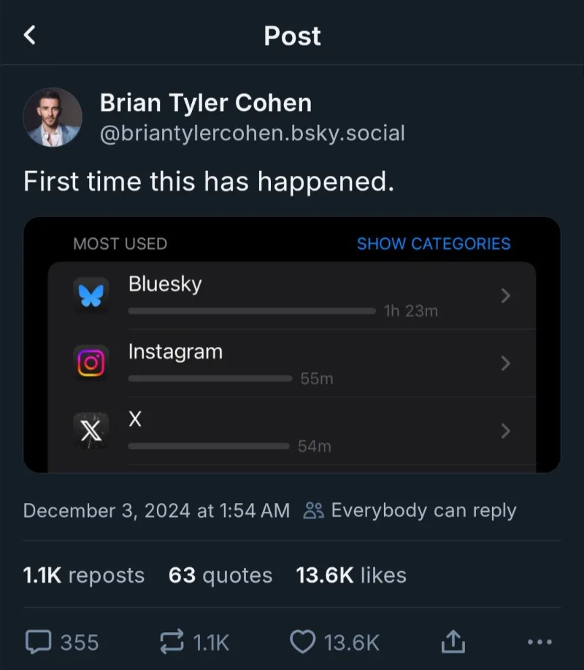Open the Brian Tyler Cohen display name
This screenshot has height=670, width=584.
(205, 103)
